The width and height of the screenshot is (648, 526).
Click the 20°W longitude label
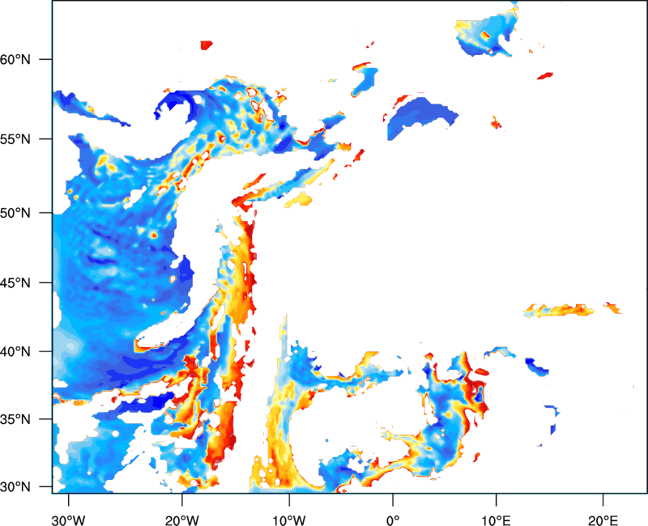tap(181, 520)
